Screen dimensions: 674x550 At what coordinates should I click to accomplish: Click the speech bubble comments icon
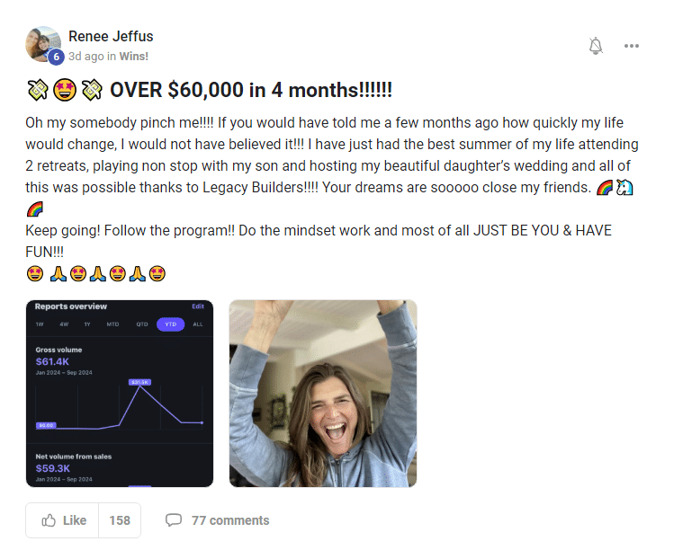pyautogui.click(x=174, y=519)
